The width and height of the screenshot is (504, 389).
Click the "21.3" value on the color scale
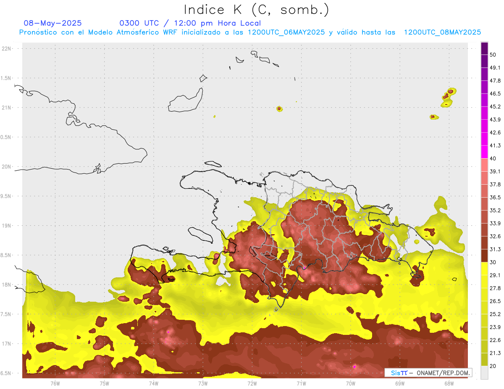click(x=495, y=353)
